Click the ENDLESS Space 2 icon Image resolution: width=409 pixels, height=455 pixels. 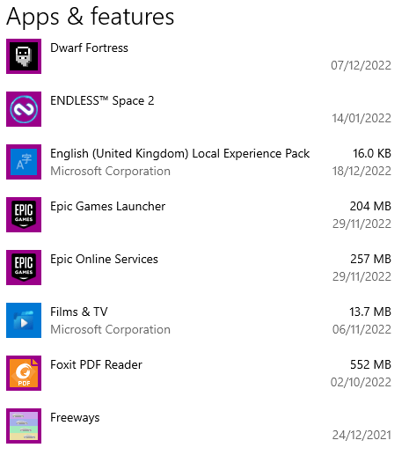pos(24,109)
